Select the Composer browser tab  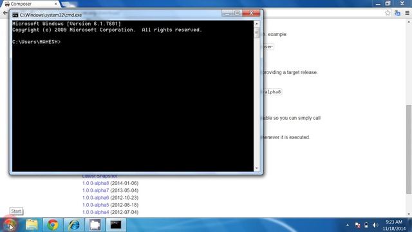[x=31, y=4]
